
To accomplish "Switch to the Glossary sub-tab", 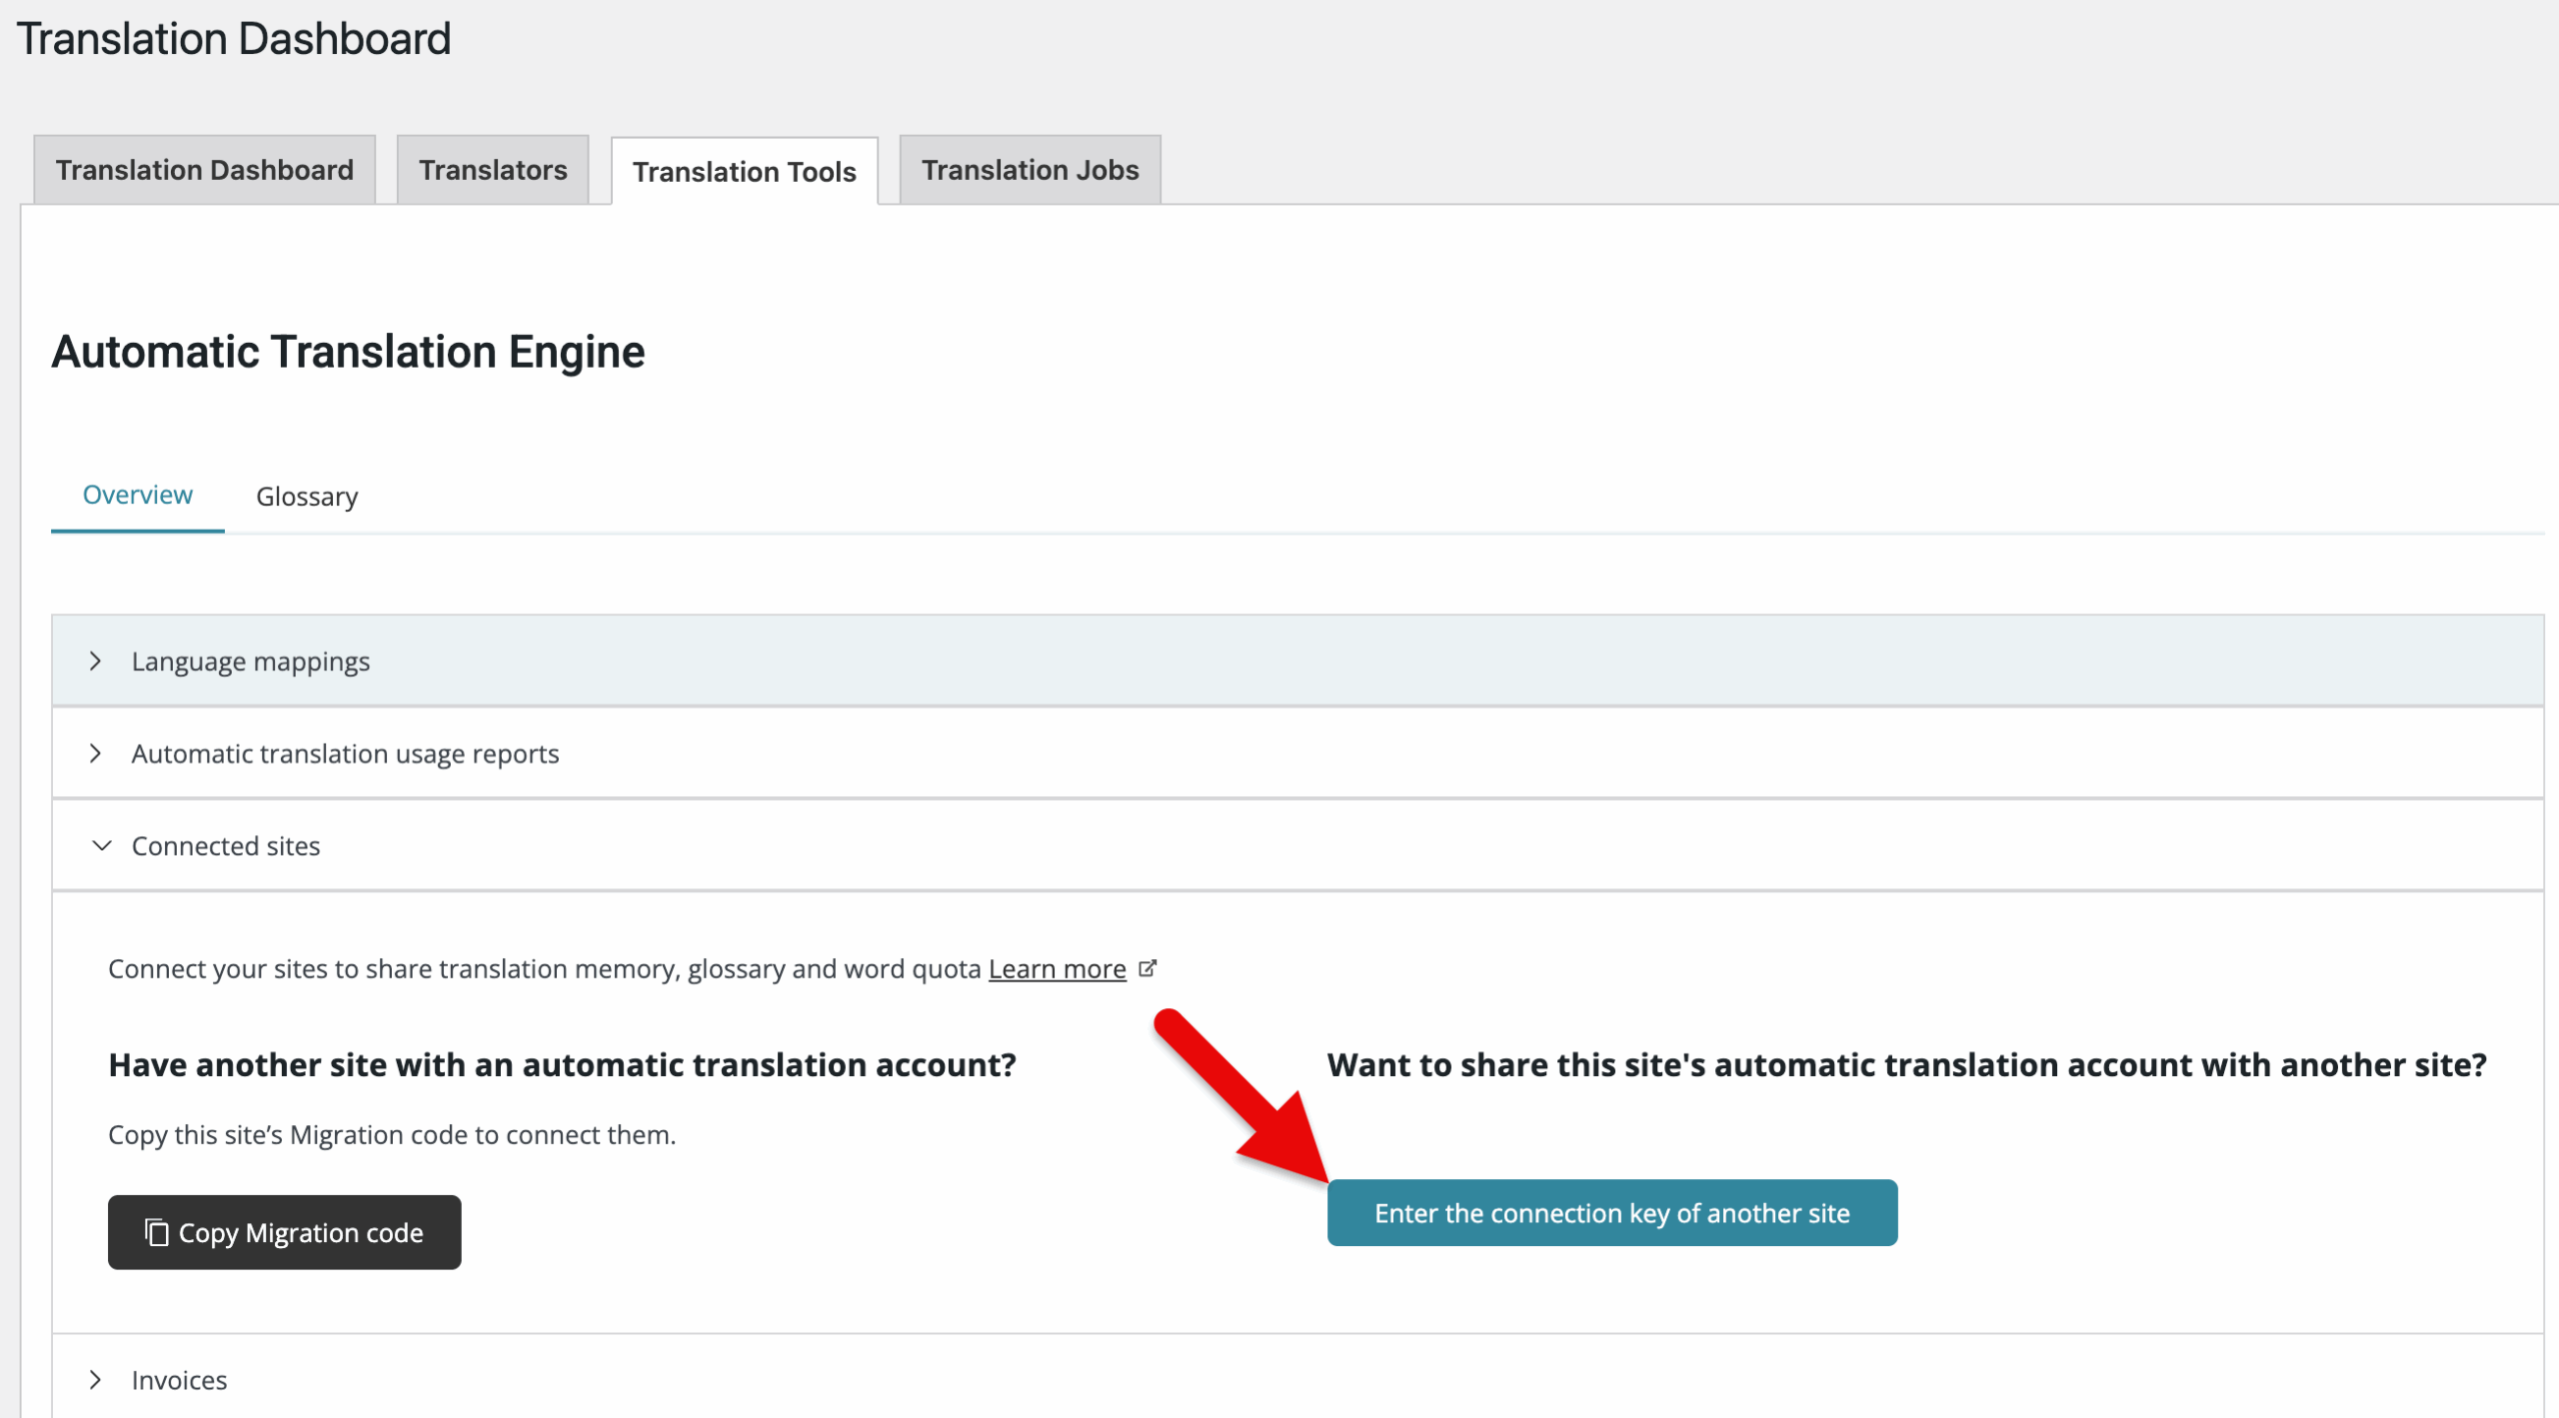I will pos(307,497).
